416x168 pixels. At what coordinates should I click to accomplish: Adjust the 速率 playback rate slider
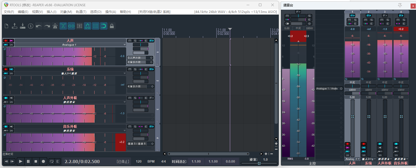tap(259, 163)
